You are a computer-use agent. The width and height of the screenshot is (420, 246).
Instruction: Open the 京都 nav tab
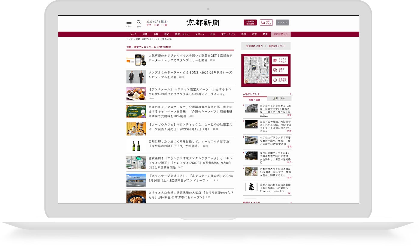(x=145, y=34)
